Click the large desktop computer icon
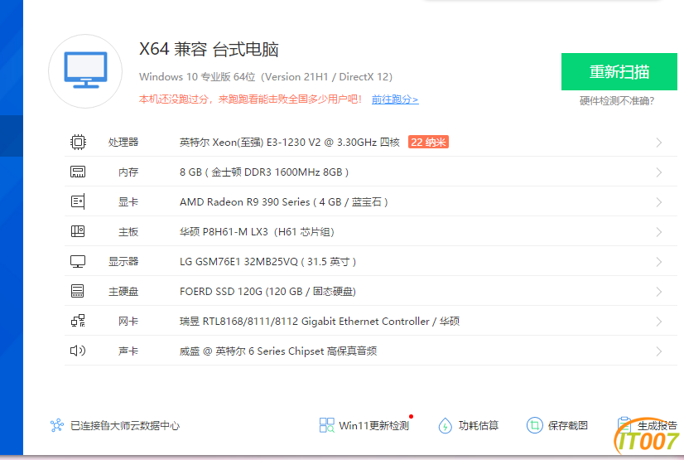This screenshot has height=460, width=684. coord(85,70)
